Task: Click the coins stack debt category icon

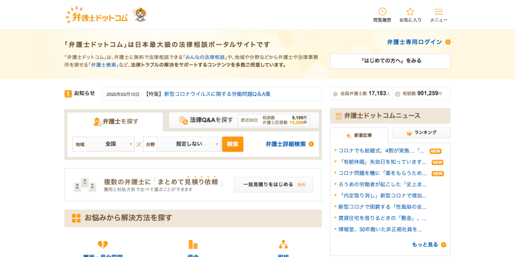Action: [x=193, y=244]
